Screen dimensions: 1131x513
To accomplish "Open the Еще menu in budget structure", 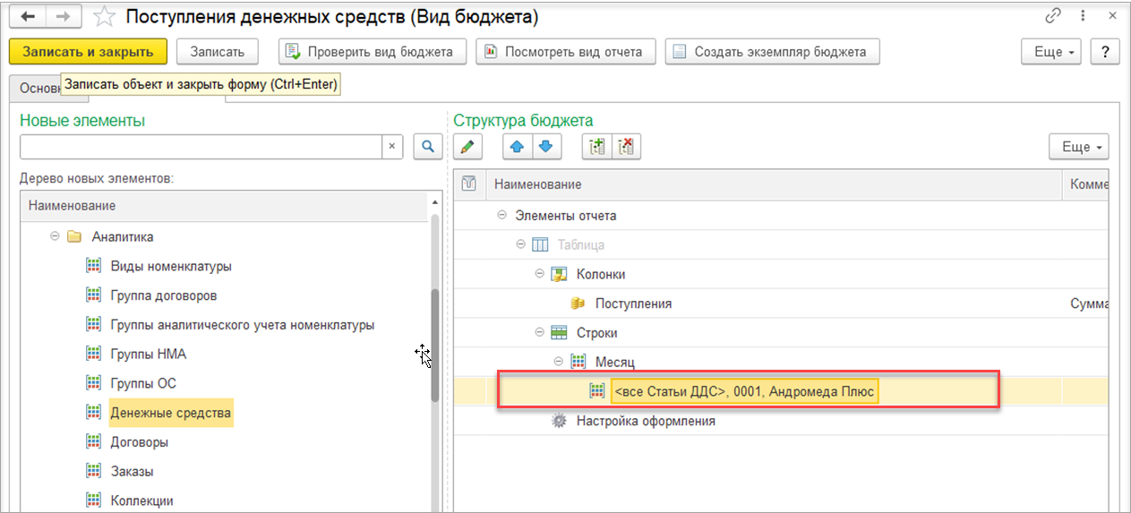I will (x=1079, y=147).
